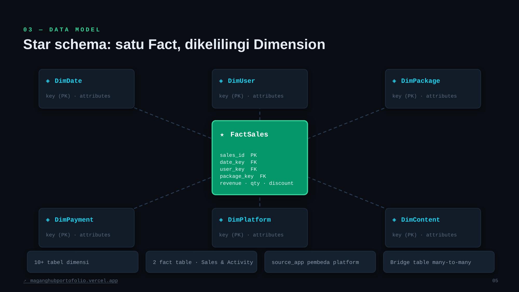Click the diamond icon beside DimPlatform

(x=221, y=220)
